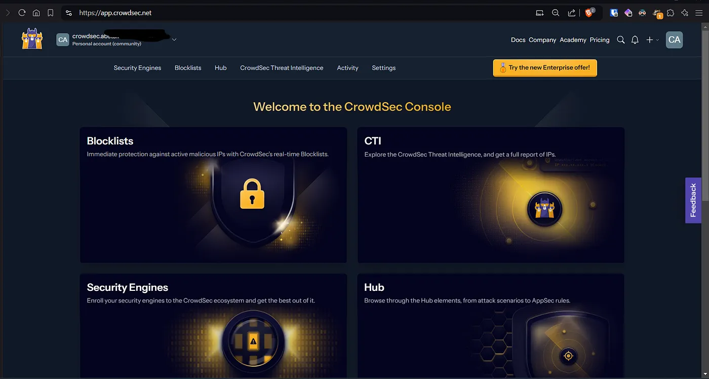Open the CTI card heading
The width and height of the screenshot is (709, 379).
click(x=373, y=141)
